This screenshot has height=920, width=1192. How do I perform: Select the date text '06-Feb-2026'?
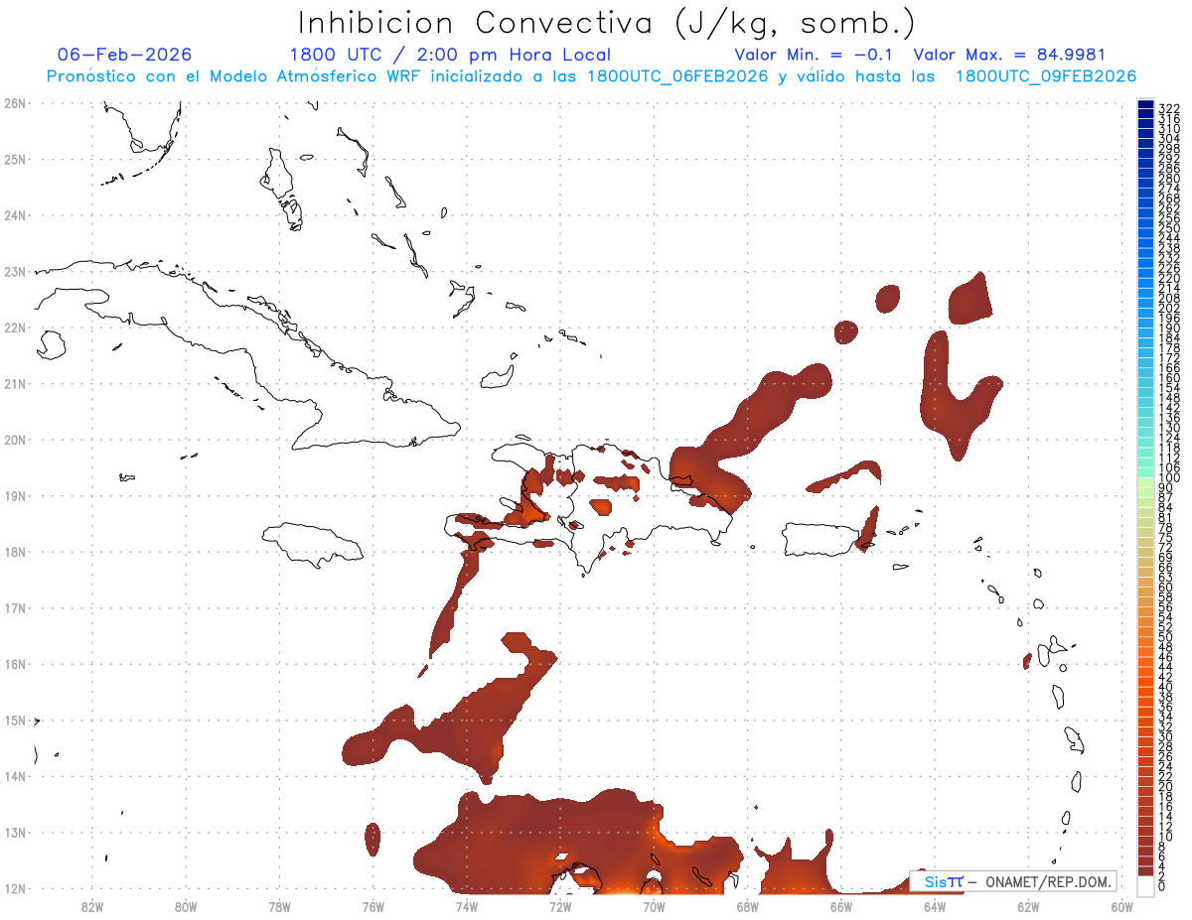point(125,55)
